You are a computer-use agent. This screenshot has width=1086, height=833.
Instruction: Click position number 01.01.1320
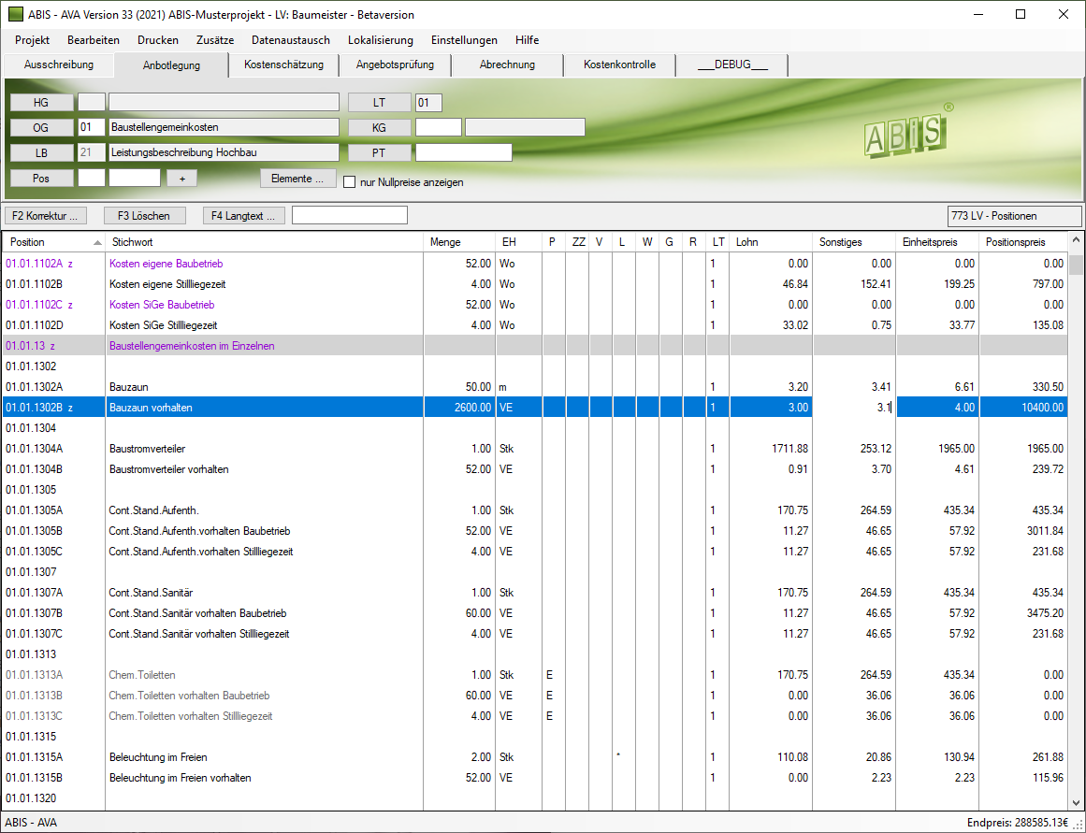pos(31,798)
